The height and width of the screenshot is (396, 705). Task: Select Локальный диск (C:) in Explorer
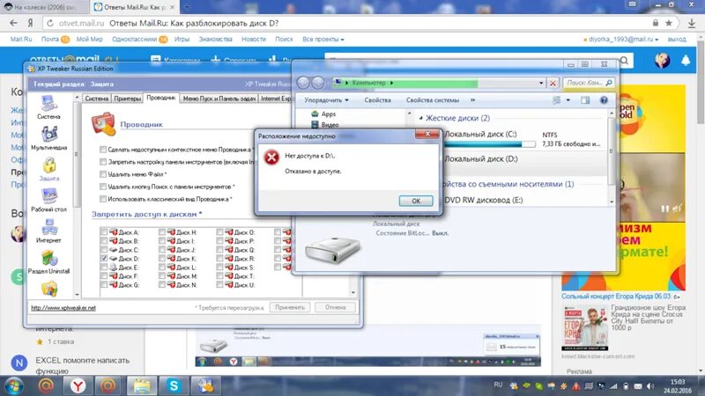480,135
